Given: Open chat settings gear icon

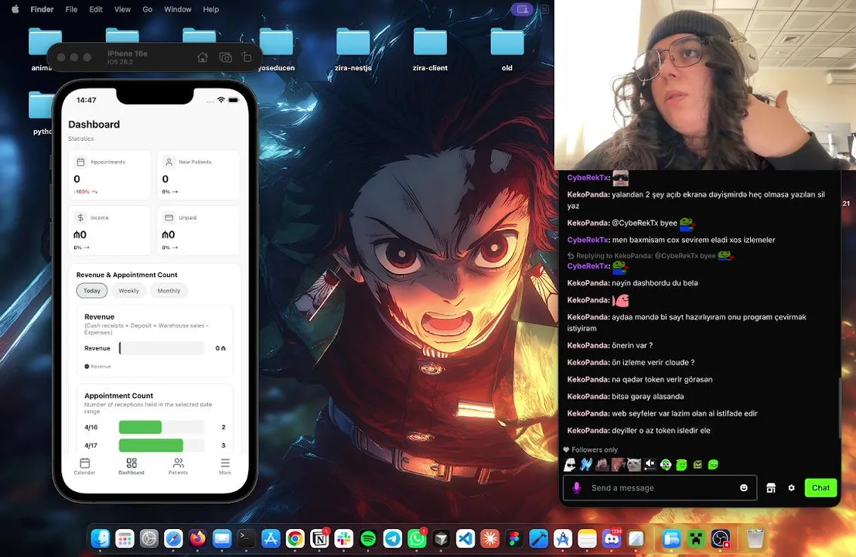Looking at the screenshot, I should pyautogui.click(x=792, y=487).
